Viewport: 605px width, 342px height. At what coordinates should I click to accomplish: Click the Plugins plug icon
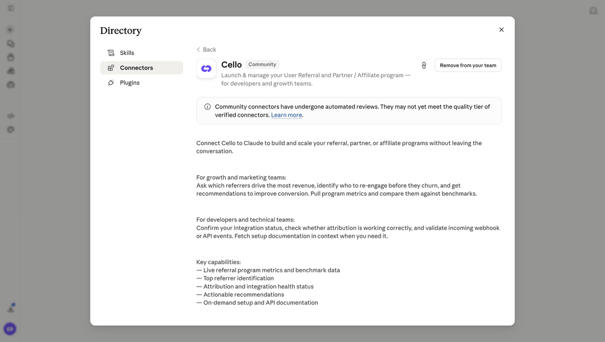(x=110, y=83)
